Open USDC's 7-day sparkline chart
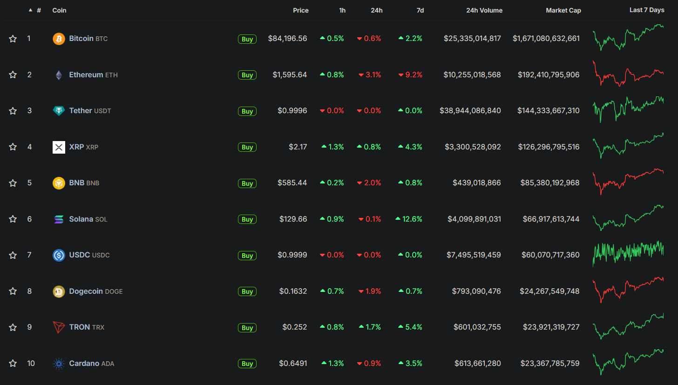The height and width of the screenshot is (385, 678). pos(629,254)
